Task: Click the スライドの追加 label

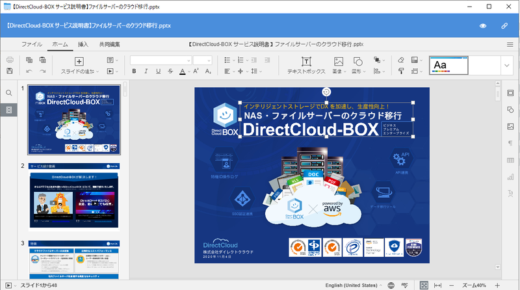Action: pos(77,72)
